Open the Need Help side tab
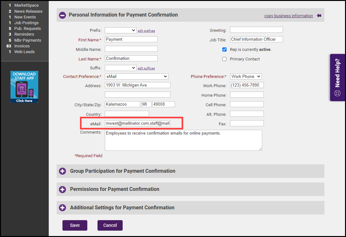Image resolution: width=346 pixels, height=237 pixels. tap(337, 78)
